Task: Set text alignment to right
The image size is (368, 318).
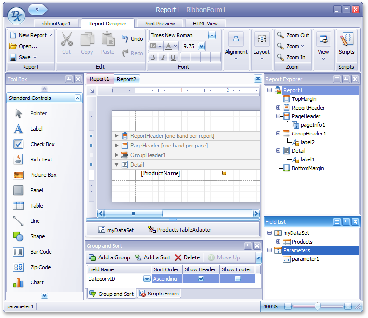Action: click(205, 57)
